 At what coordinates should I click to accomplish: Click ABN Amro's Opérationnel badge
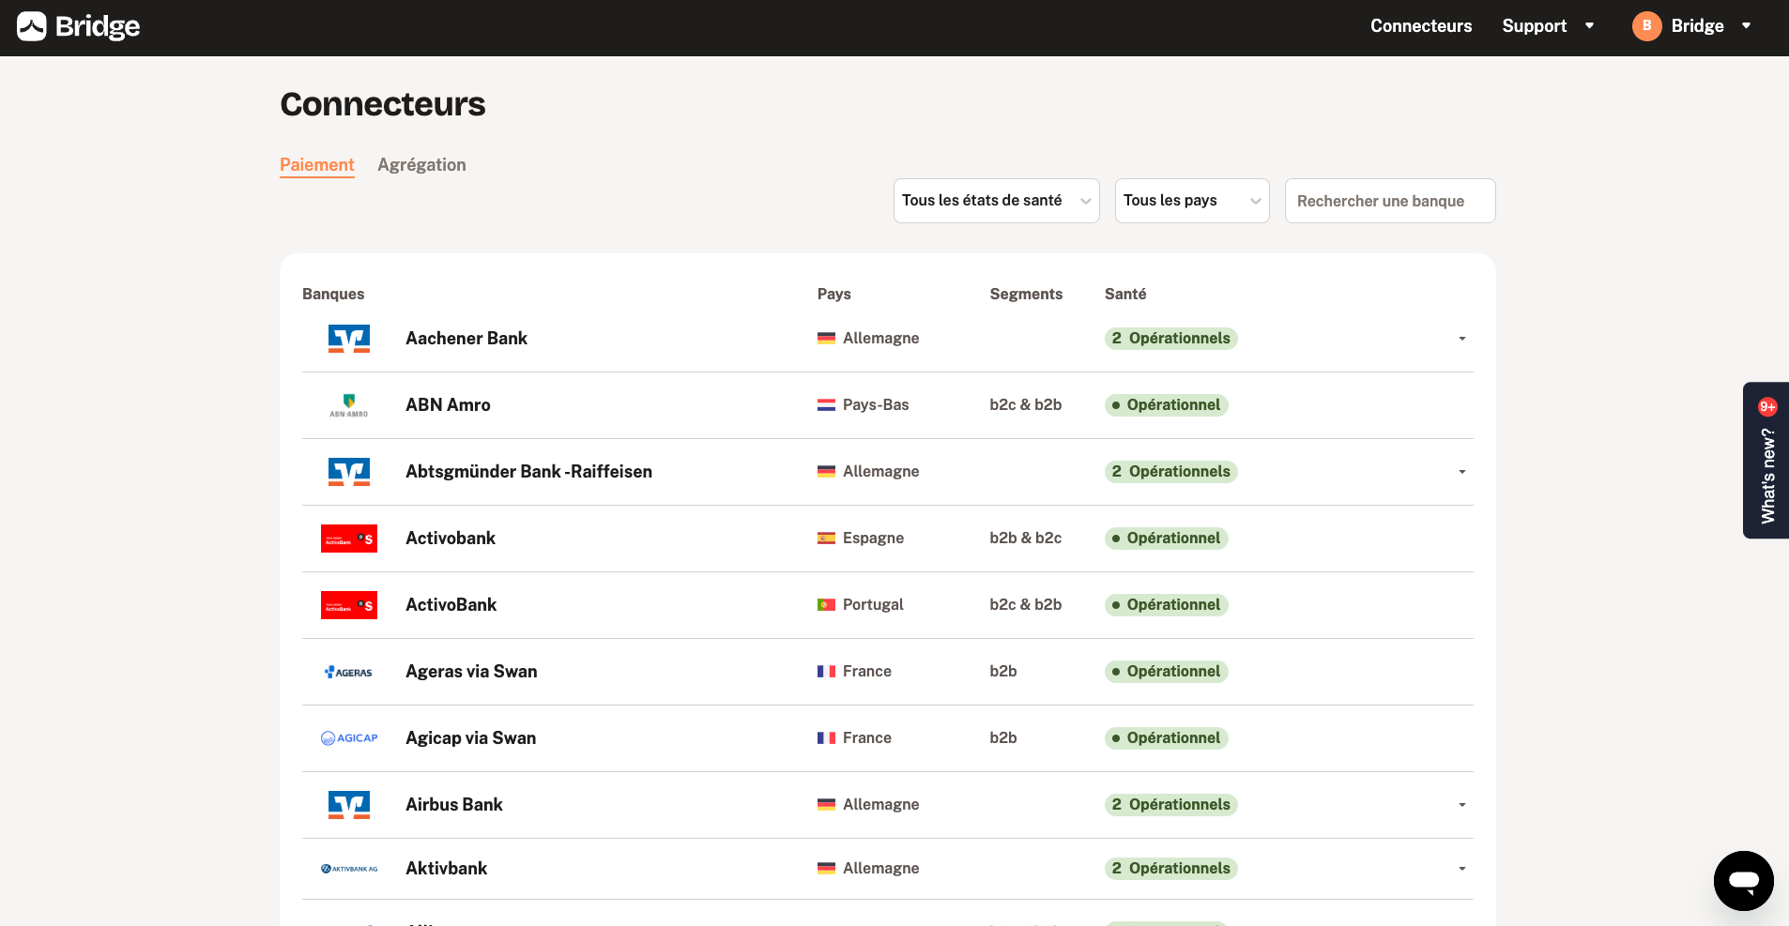pos(1166,405)
